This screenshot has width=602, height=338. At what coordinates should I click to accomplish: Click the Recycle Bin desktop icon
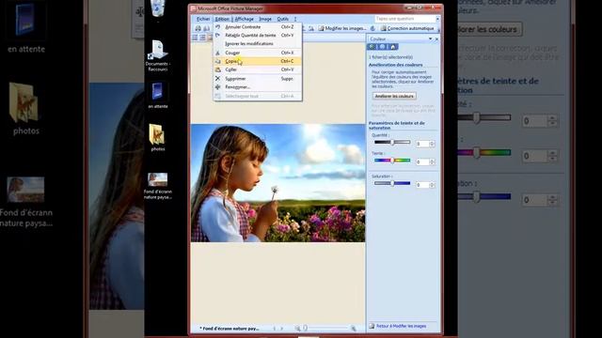point(158,8)
